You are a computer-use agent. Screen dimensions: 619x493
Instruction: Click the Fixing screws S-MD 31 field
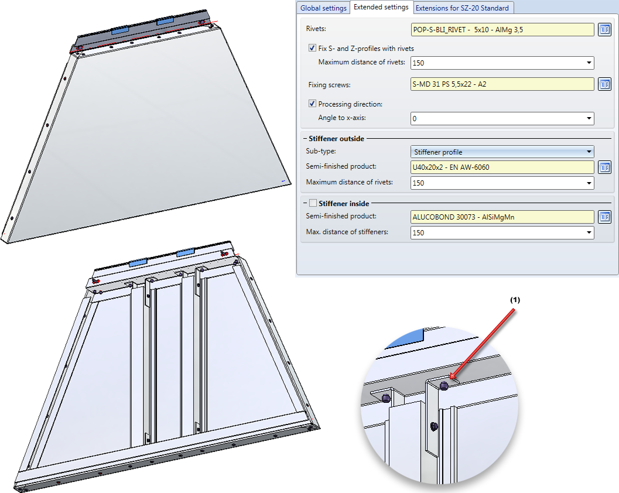click(x=502, y=84)
